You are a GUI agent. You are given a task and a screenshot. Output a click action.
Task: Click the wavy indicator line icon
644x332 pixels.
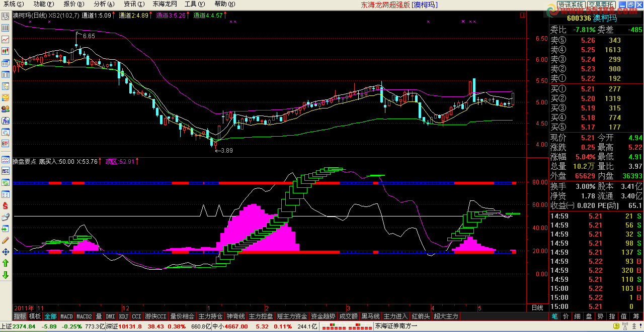pyautogui.click(x=6, y=160)
